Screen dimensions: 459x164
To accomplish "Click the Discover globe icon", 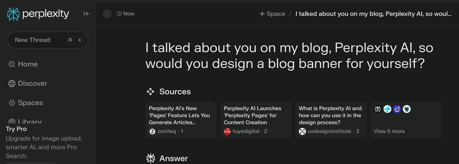I will (x=12, y=84).
